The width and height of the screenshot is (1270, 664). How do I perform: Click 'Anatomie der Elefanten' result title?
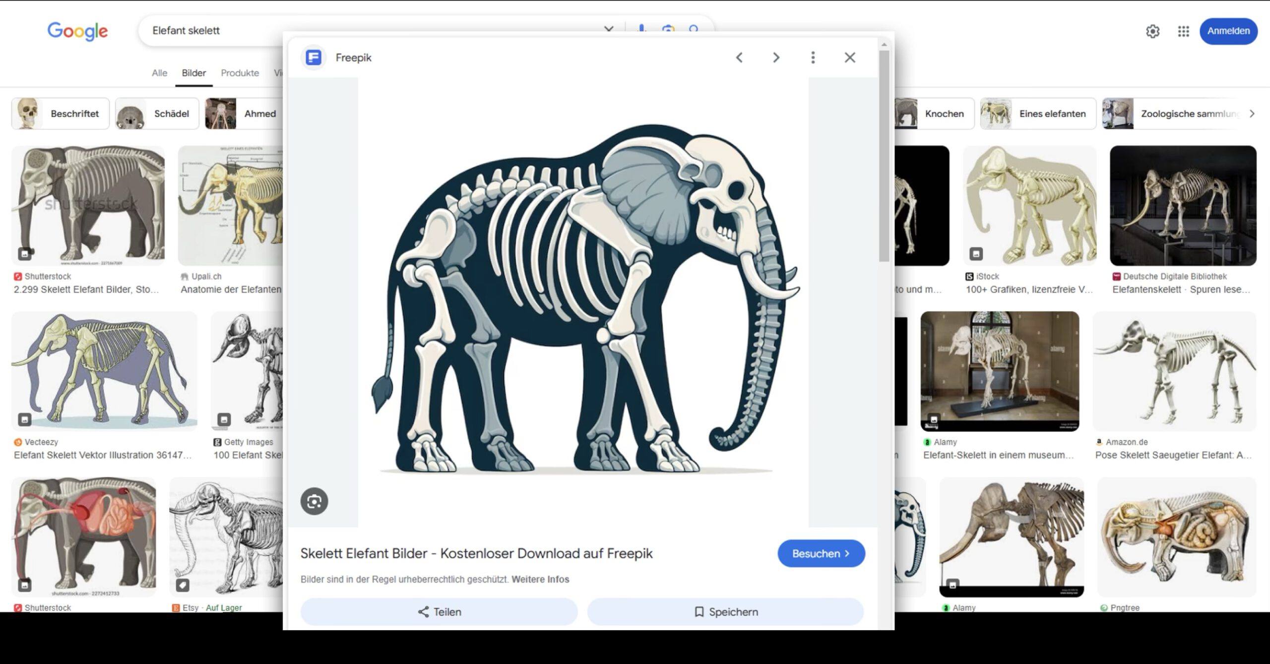pyautogui.click(x=231, y=290)
